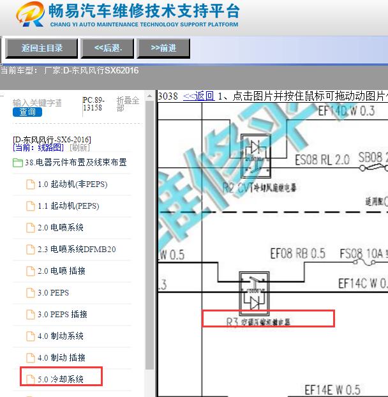Click the 折叠全部 collapse-all link
388x397 pixels.
tap(128, 104)
